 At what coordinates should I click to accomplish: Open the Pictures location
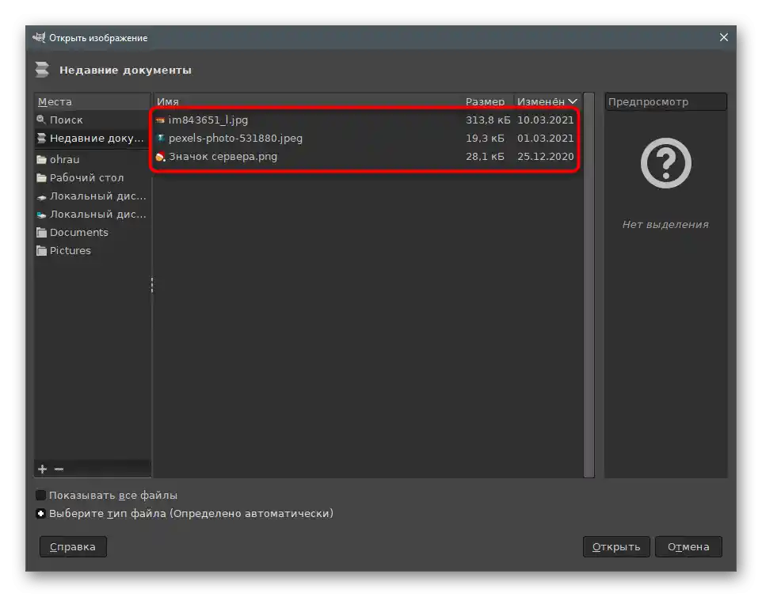point(93,251)
